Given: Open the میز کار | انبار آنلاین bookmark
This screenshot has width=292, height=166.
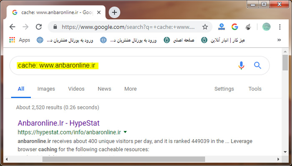Looking at the screenshot, I should (223, 40).
